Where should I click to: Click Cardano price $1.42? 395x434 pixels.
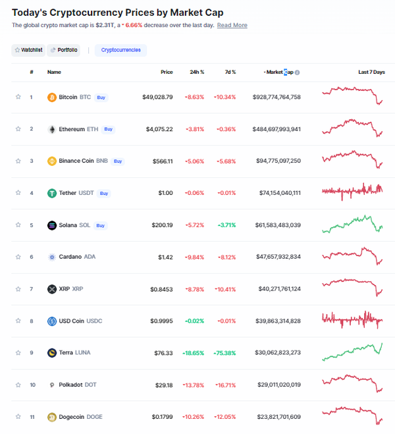[x=165, y=257]
